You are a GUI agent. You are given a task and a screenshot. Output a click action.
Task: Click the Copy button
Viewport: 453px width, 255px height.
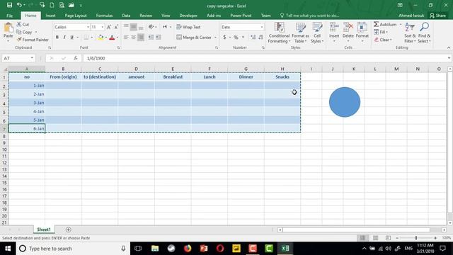pos(24,32)
